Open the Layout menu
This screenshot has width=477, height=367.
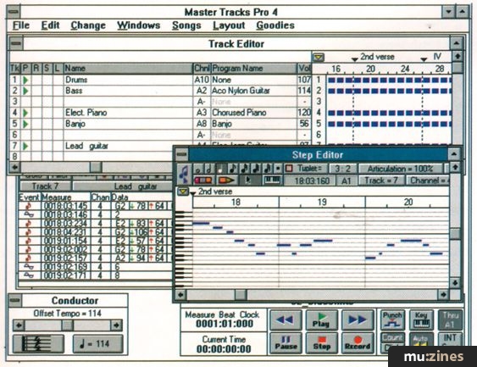(229, 25)
